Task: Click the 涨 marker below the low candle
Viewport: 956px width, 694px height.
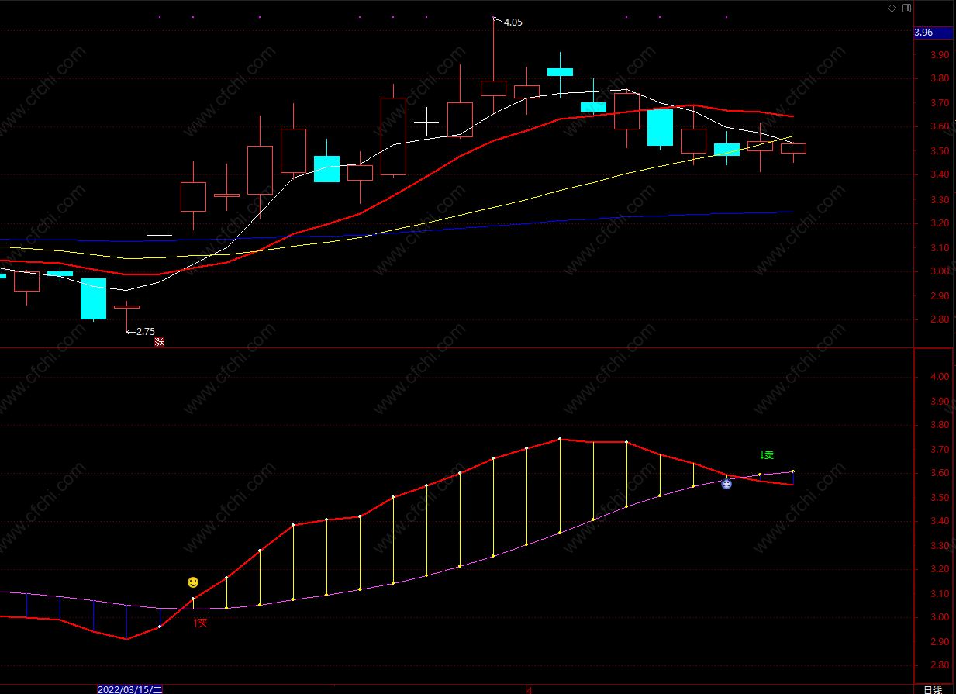Action: click(x=159, y=341)
